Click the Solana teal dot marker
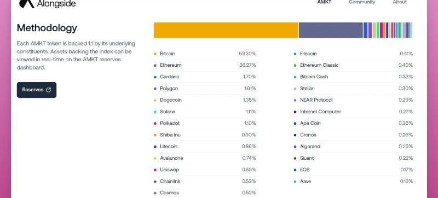Image resolution: width=438 pixels, height=198 pixels. click(155, 112)
